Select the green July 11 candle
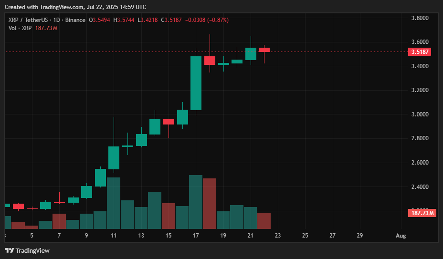This screenshot has height=259, width=443. click(114, 158)
